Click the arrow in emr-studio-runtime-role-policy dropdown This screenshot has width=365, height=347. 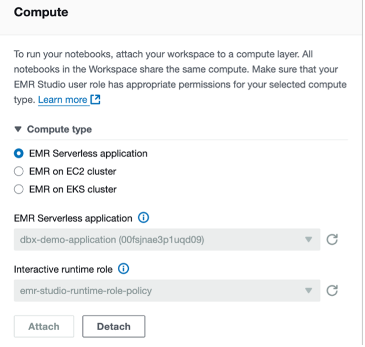(x=309, y=291)
